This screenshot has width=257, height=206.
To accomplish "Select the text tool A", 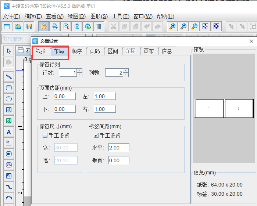I will [9, 132].
